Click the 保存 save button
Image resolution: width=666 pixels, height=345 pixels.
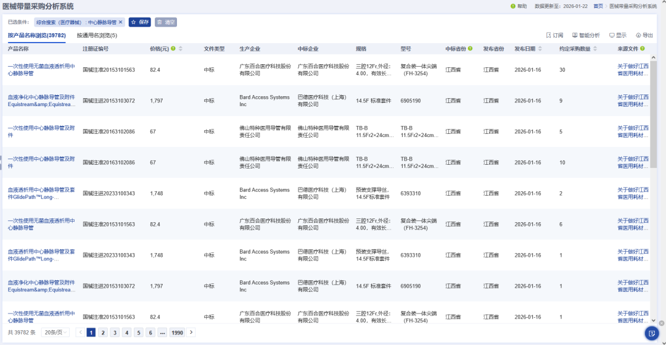tap(140, 22)
